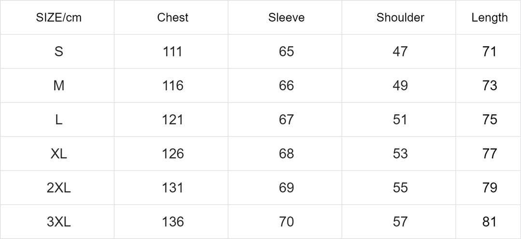The width and height of the screenshot is (521, 239).
Task: Click the M size row label
Action: coord(58,86)
